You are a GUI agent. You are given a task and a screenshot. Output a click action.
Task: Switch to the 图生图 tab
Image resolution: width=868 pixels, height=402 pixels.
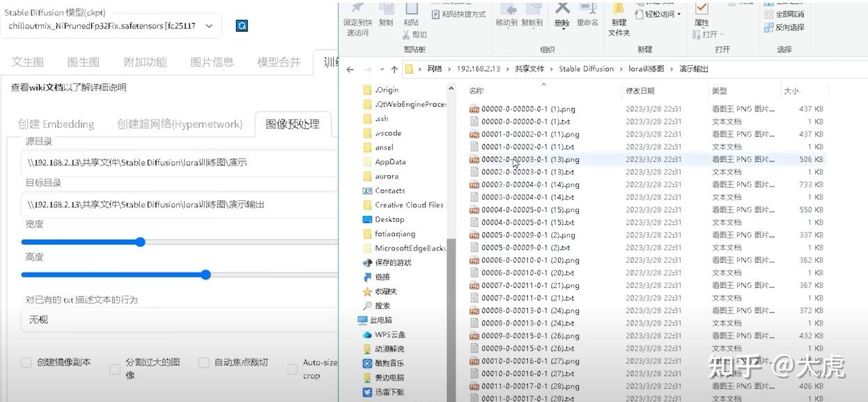82,61
